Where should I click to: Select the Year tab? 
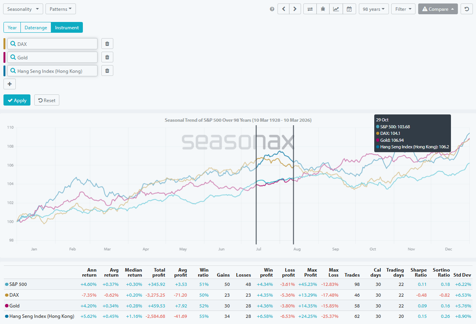[12, 27]
